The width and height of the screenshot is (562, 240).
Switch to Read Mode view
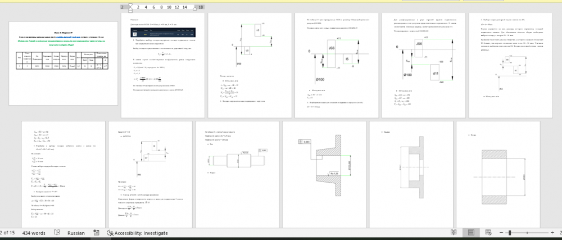click(x=454, y=233)
